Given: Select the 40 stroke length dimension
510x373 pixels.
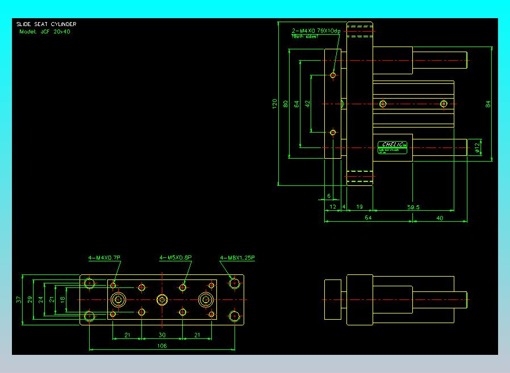Looking at the screenshot, I should tap(440, 218).
